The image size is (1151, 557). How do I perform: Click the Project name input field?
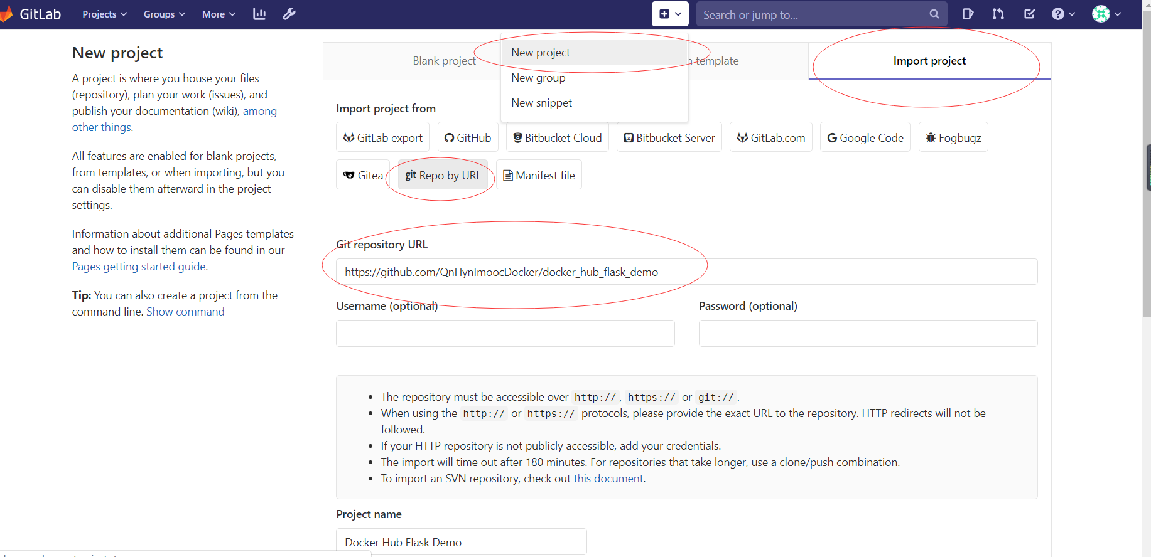[x=462, y=542]
